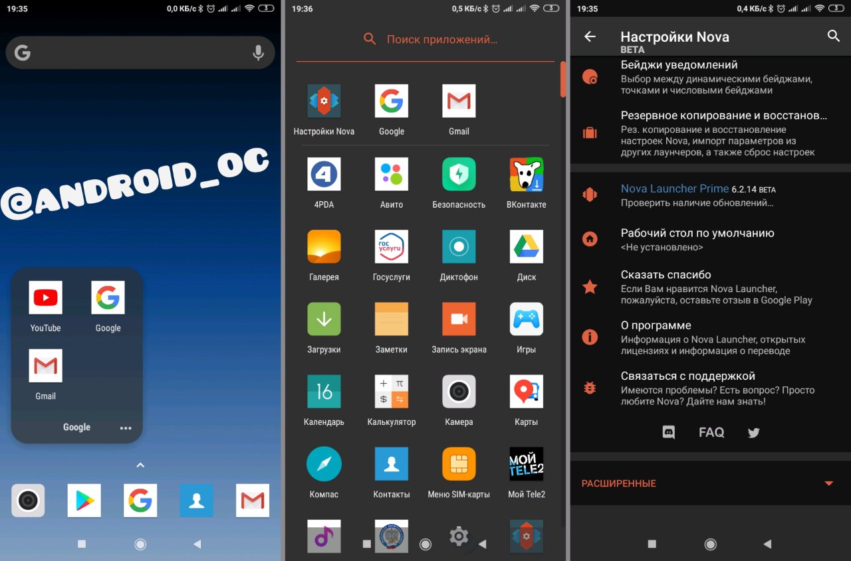Open О программе entry
This screenshot has width=851, height=561.
pos(711,337)
